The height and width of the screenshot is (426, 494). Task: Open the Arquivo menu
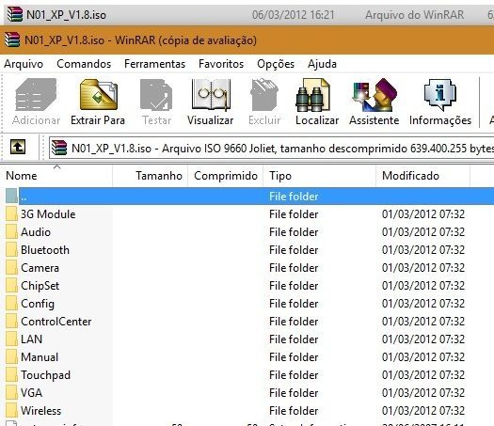pos(24,64)
